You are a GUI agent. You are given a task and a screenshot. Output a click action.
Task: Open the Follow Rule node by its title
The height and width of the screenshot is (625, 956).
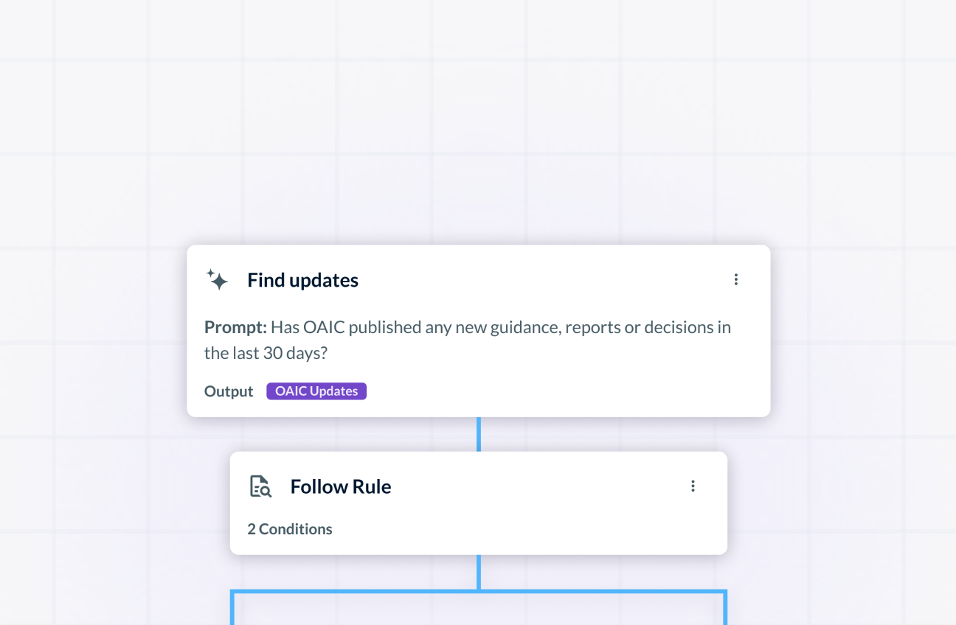pos(341,486)
